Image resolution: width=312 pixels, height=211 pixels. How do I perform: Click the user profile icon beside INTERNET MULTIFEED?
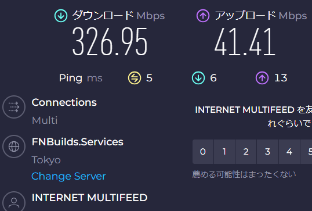click(x=14, y=202)
